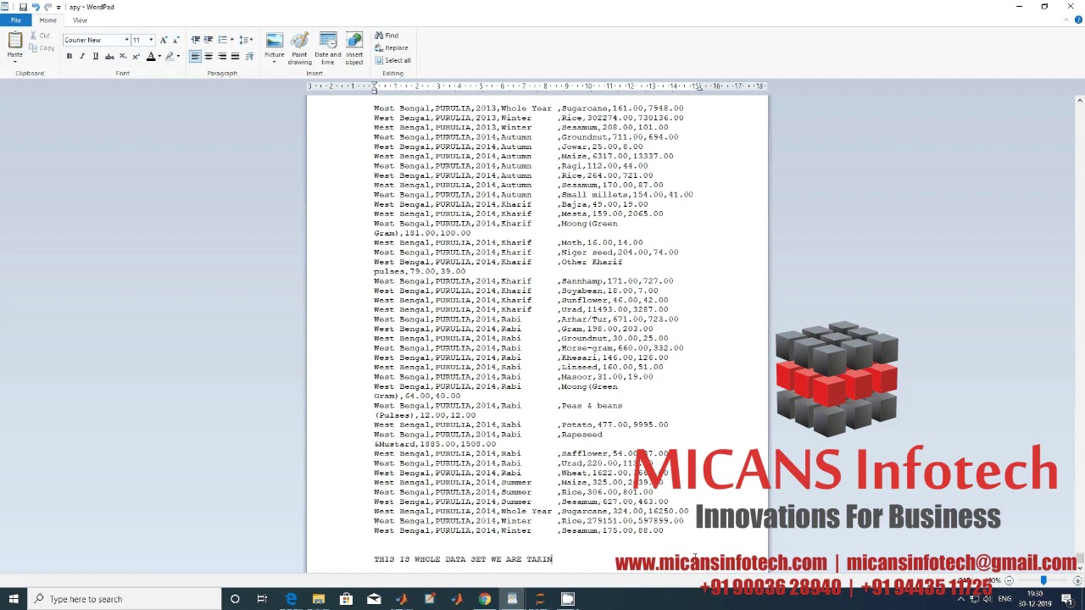This screenshot has width=1085, height=610.
Task: Align text to the right
Action: (222, 57)
